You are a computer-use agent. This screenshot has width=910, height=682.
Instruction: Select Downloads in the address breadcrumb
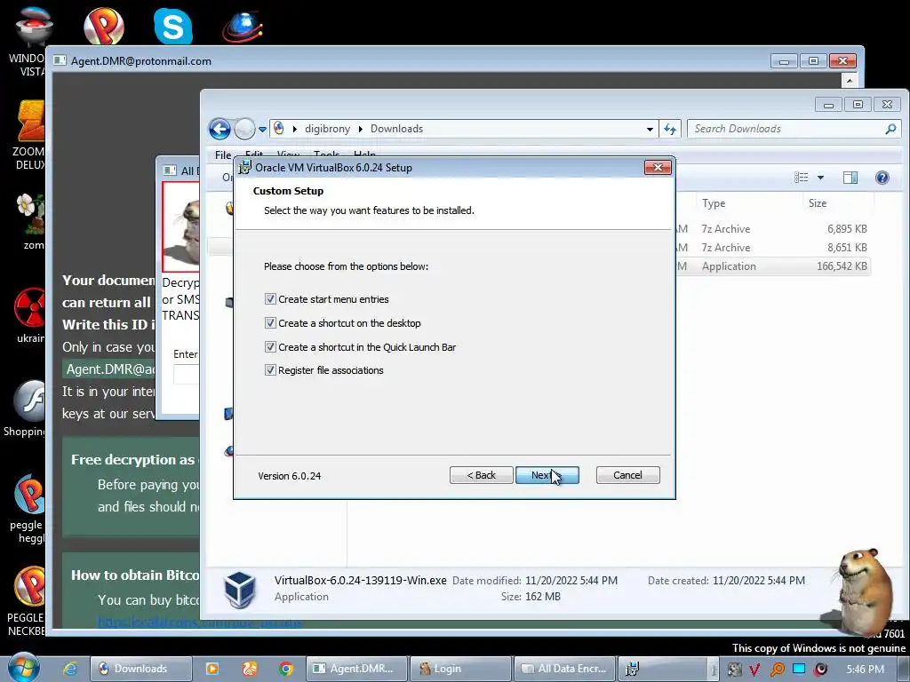pyautogui.click(x=396, y=129)
